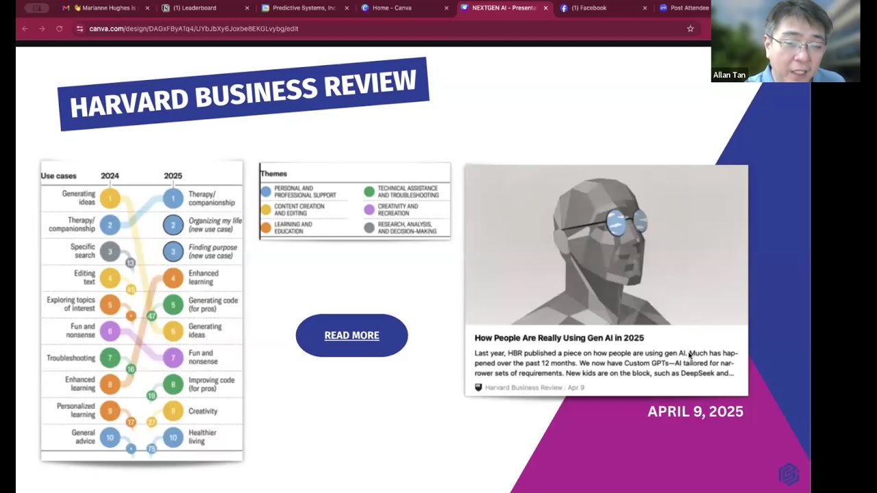This screenshot has width=877, height=493.
Task: Switch to the Facebook tab
Action: [603, 8]
